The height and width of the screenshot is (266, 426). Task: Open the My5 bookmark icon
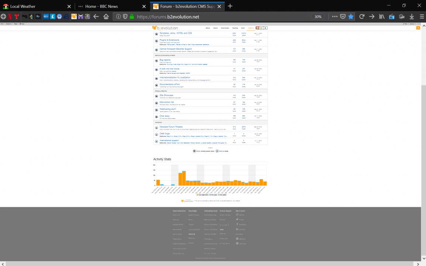point(25,17)
